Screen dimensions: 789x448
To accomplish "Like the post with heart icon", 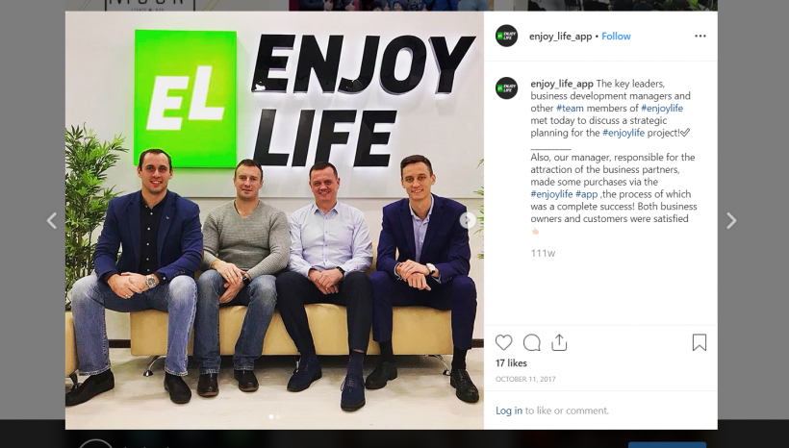I will pyautogui.click(x=503, y=343).
